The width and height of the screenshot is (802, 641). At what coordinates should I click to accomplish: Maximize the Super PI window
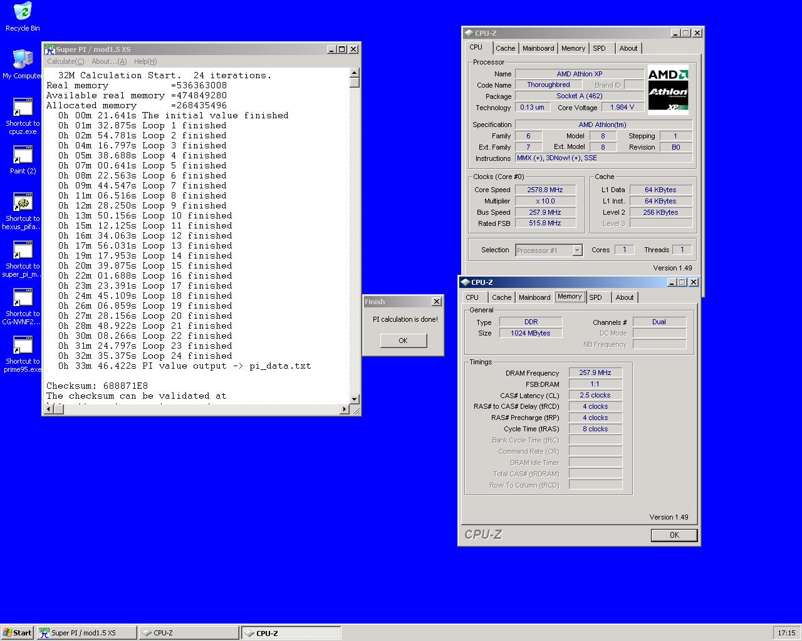[341, 49]
